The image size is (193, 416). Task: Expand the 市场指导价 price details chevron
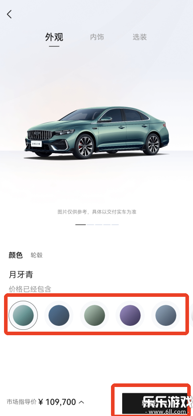click(x=82, y=402)
